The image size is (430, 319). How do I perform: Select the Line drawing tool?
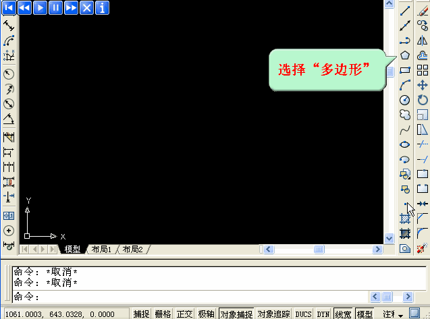[x=405, y=11]
